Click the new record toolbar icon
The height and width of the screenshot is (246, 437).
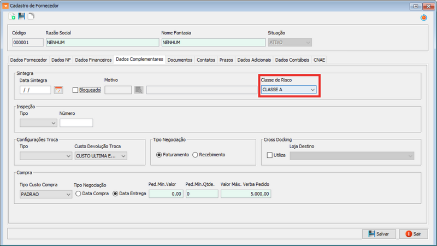point(13,17)
